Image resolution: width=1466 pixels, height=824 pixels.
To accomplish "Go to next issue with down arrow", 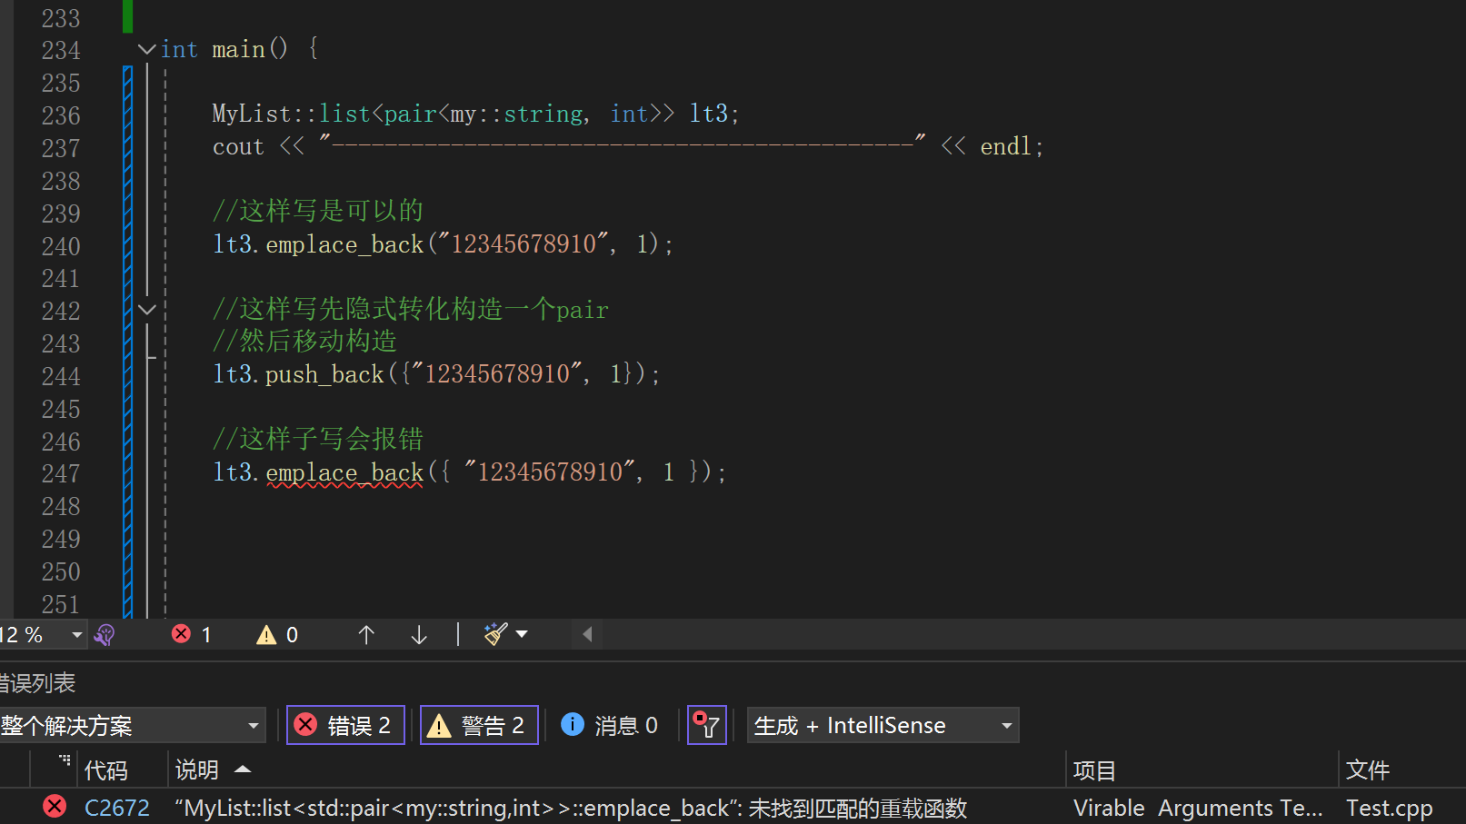I will pos(419,634).
